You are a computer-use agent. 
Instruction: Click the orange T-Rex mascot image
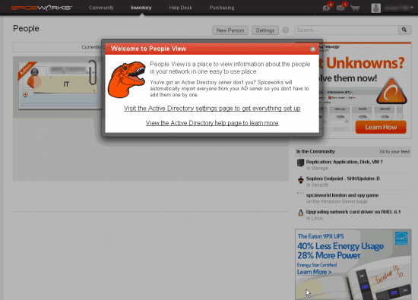[x=126, y=80]
